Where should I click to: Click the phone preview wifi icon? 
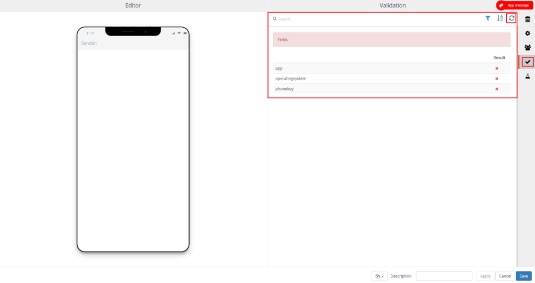(x=179, y=33)
